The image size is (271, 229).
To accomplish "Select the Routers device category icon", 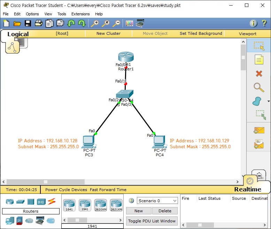I will (x=10, y=202).
